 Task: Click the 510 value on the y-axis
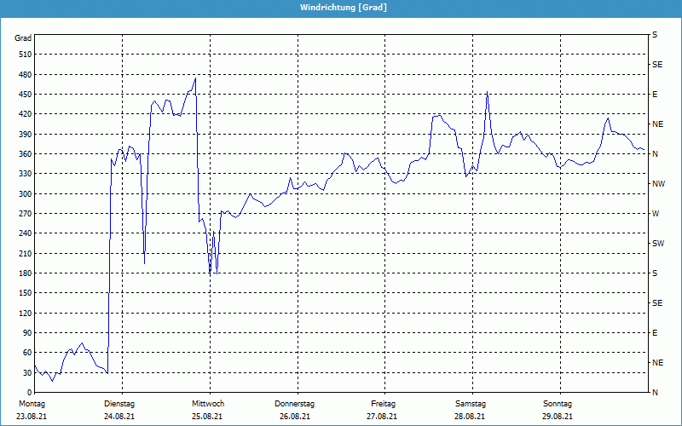[23, 55]
